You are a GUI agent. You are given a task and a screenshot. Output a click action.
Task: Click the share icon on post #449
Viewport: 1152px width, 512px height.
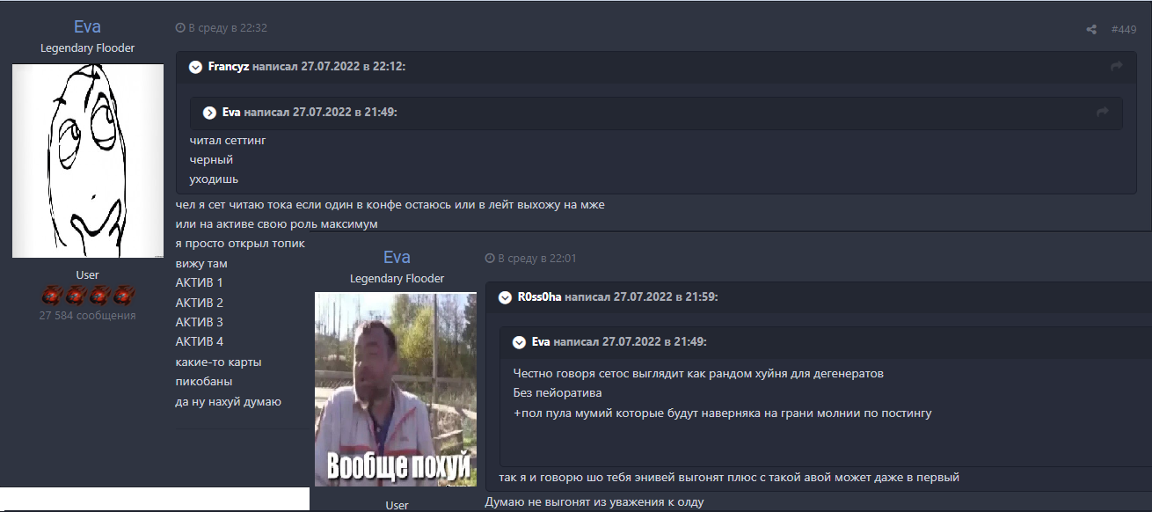tap(1090, 27)
